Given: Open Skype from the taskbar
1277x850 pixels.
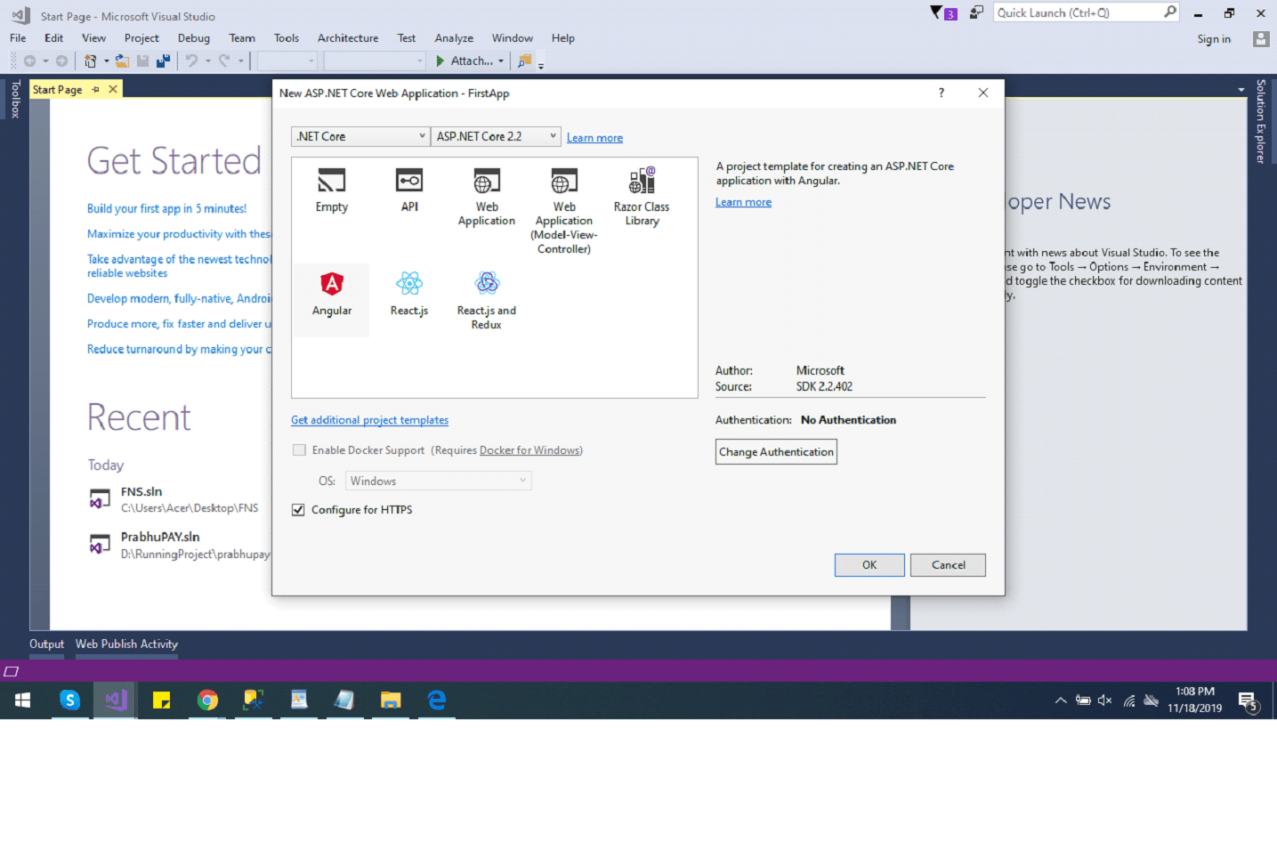Looking at the screenshot, I should (x=69, y=700).
